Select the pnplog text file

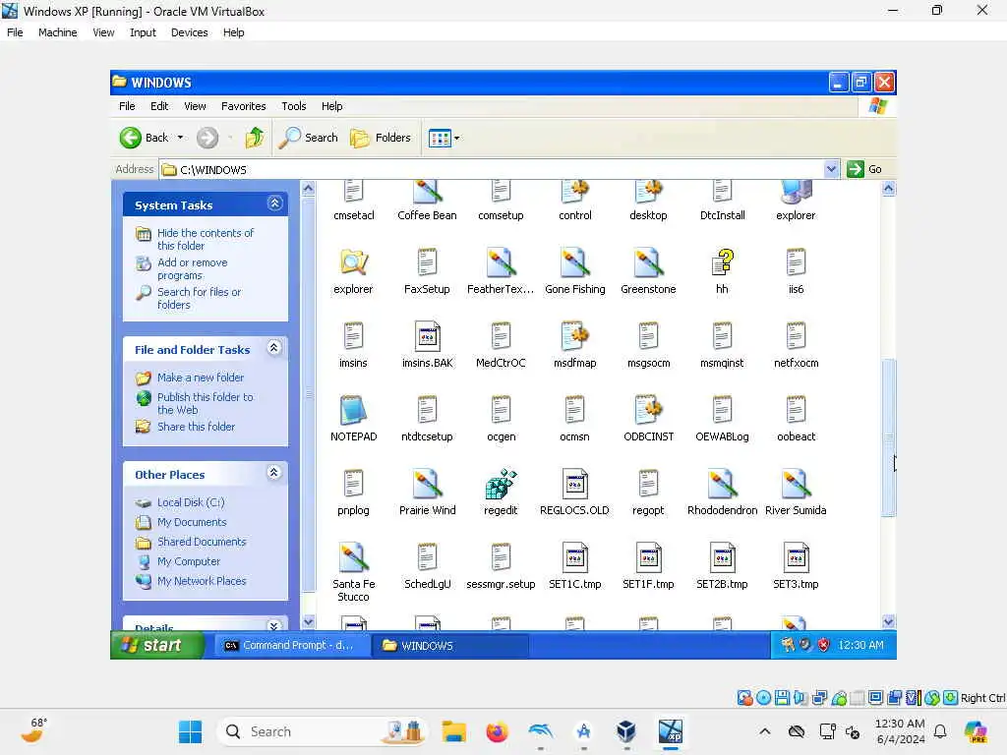click(x=353, y=484)
